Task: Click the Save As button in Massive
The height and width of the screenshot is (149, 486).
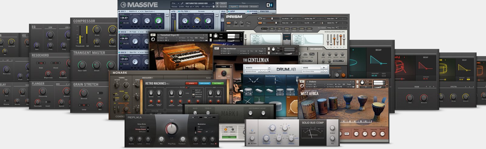Action: (x=223, y=6)
